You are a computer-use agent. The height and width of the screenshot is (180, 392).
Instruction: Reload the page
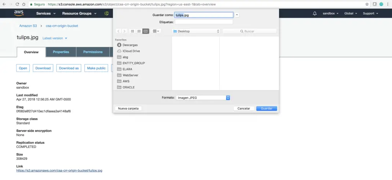[17, 4]
